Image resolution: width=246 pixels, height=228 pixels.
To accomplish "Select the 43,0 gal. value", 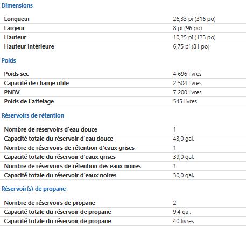I will coord(184,139).
